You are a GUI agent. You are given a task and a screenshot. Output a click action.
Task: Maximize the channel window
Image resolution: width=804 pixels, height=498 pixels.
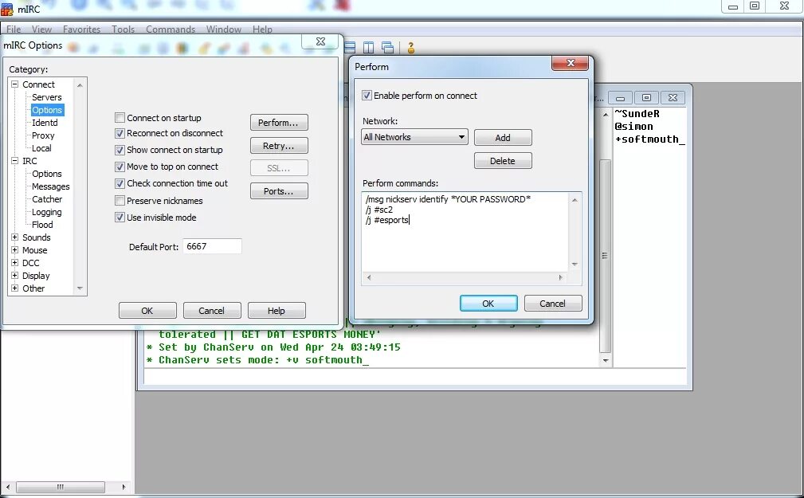coord(646,97)
